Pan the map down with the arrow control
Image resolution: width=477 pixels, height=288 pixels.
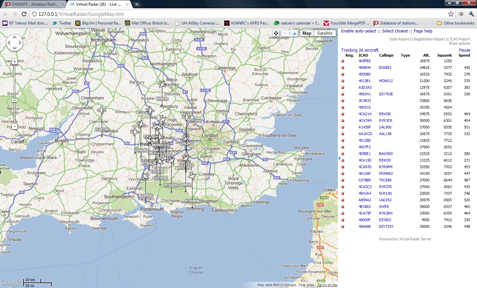[15, 48]
